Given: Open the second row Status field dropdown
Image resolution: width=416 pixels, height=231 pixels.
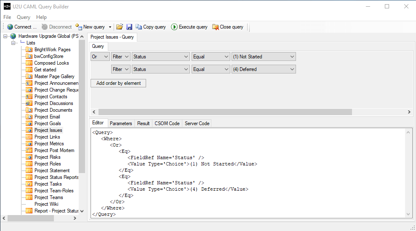Looking at the screenshot, I should tap(160, 69).
